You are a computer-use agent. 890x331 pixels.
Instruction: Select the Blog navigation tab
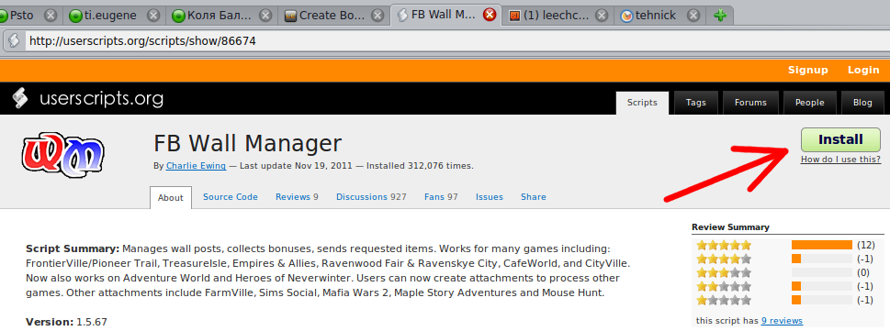coord(862,103)
